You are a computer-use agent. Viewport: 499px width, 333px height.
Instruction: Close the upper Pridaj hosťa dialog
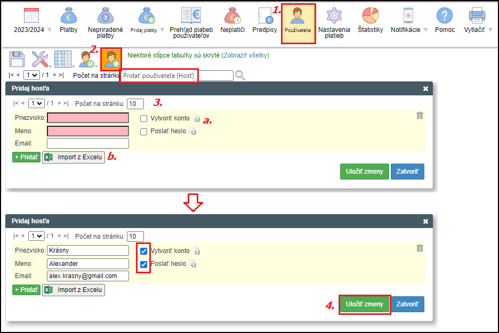425,89
